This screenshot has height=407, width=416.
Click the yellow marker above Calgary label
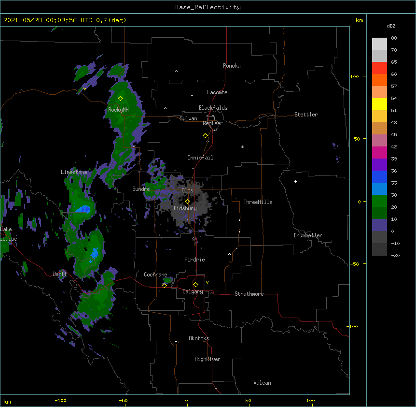coord(195,285)
